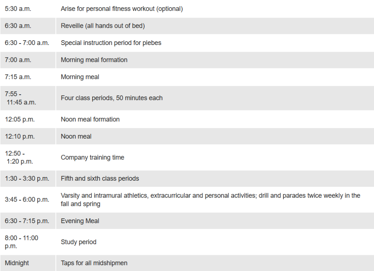Select the Taps for all midshipmen text
Viewport: 374px width, 271px height.
[94, 263]
